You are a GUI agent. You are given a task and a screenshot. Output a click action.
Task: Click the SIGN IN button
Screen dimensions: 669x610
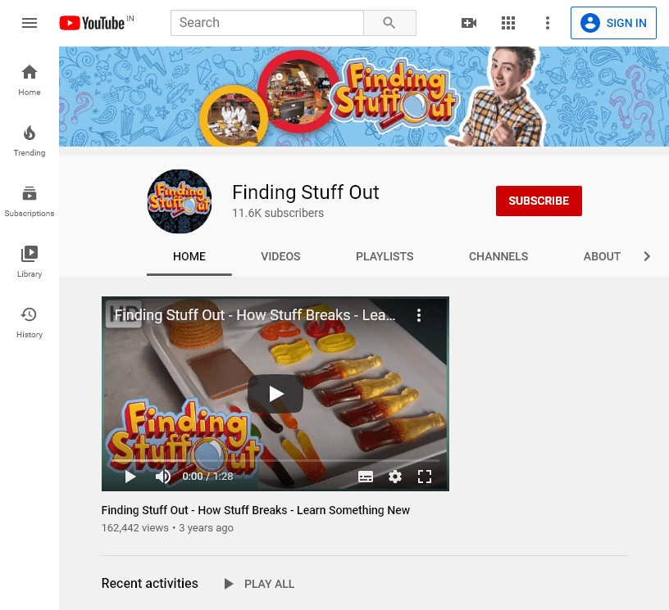tap(613, 23)
